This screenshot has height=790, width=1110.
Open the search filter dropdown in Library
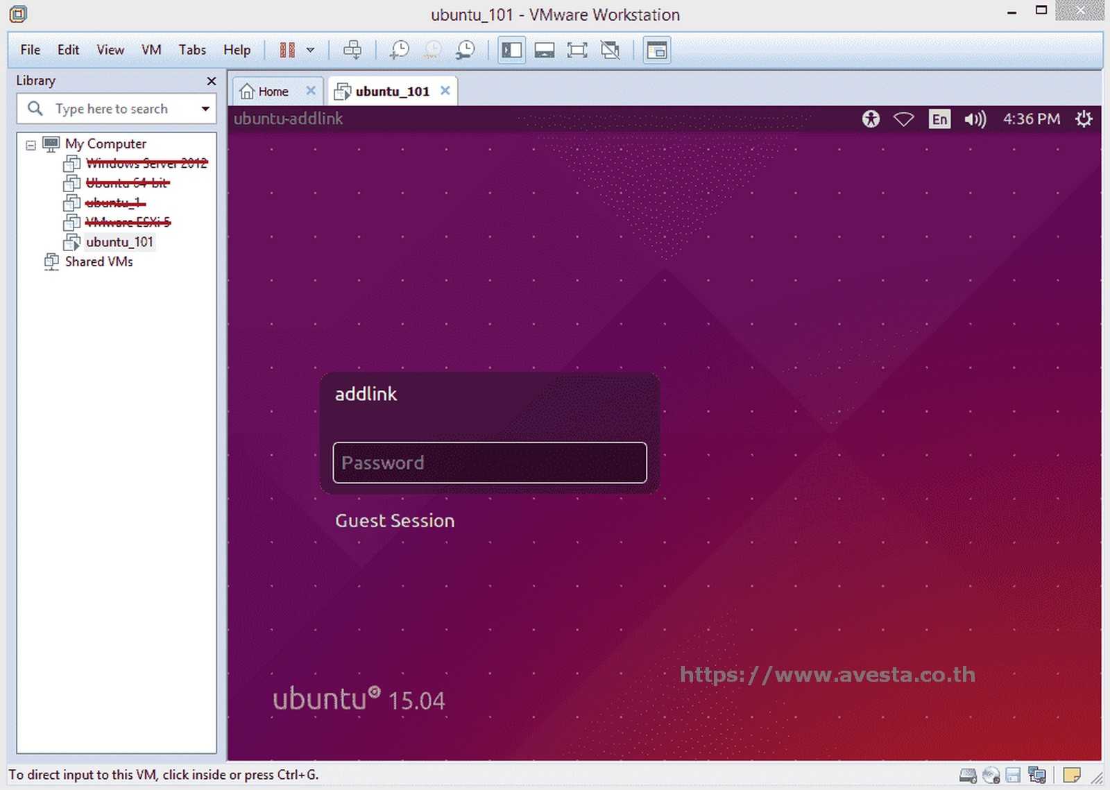[205, 108]
